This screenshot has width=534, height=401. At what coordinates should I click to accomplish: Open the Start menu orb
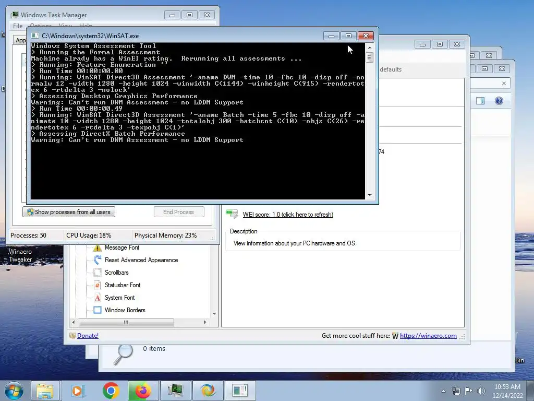coord(14,391)
